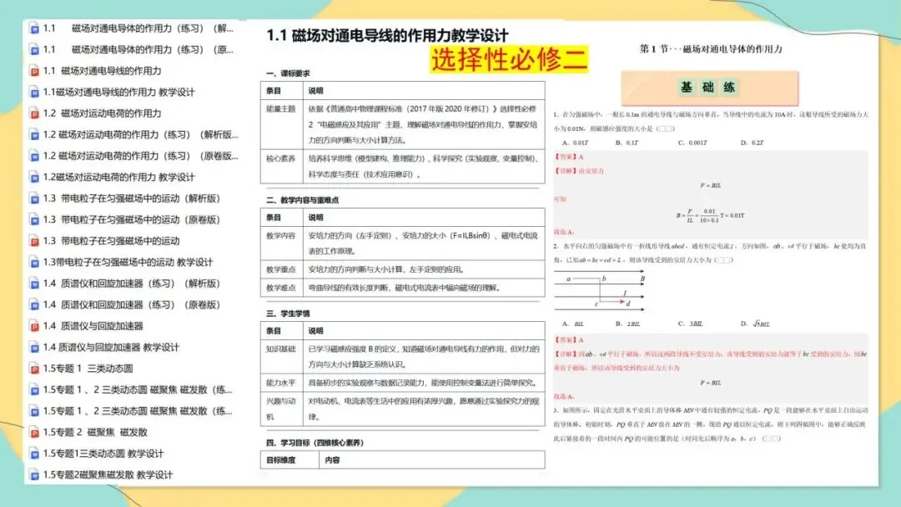Click table cell 教学难点

(281, 288)
